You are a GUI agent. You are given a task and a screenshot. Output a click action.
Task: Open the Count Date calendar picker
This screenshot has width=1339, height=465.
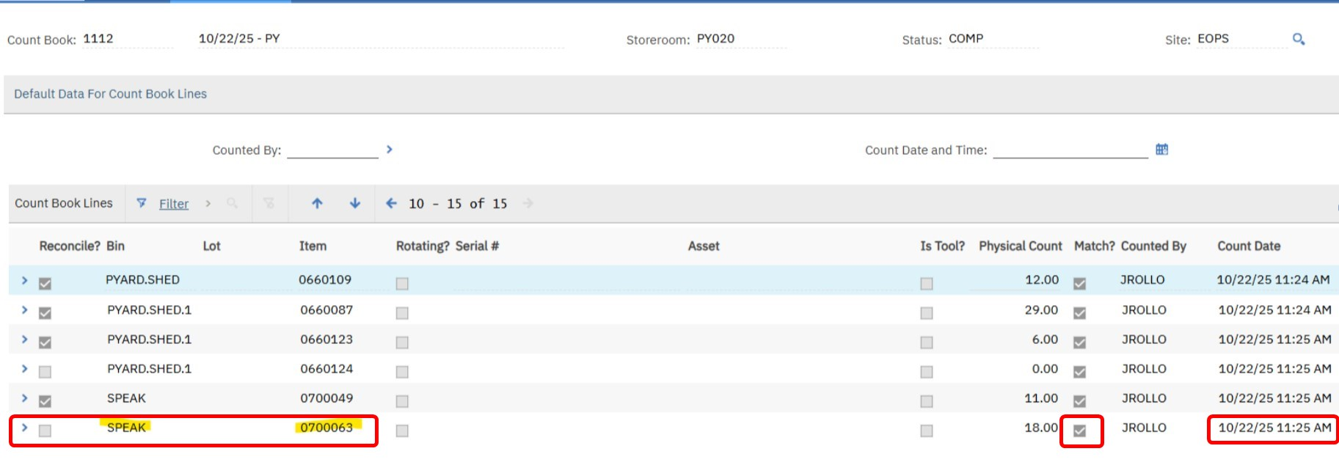click(1161, 150)
